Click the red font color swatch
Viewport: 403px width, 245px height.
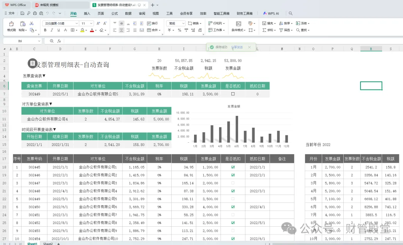point(92,30)
